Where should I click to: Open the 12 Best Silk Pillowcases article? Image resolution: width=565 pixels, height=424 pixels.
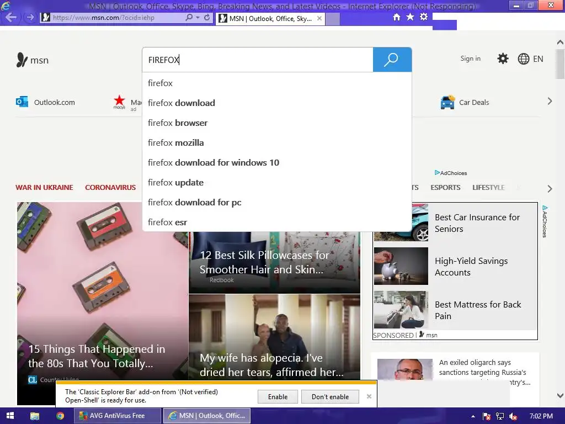[274, 262]
